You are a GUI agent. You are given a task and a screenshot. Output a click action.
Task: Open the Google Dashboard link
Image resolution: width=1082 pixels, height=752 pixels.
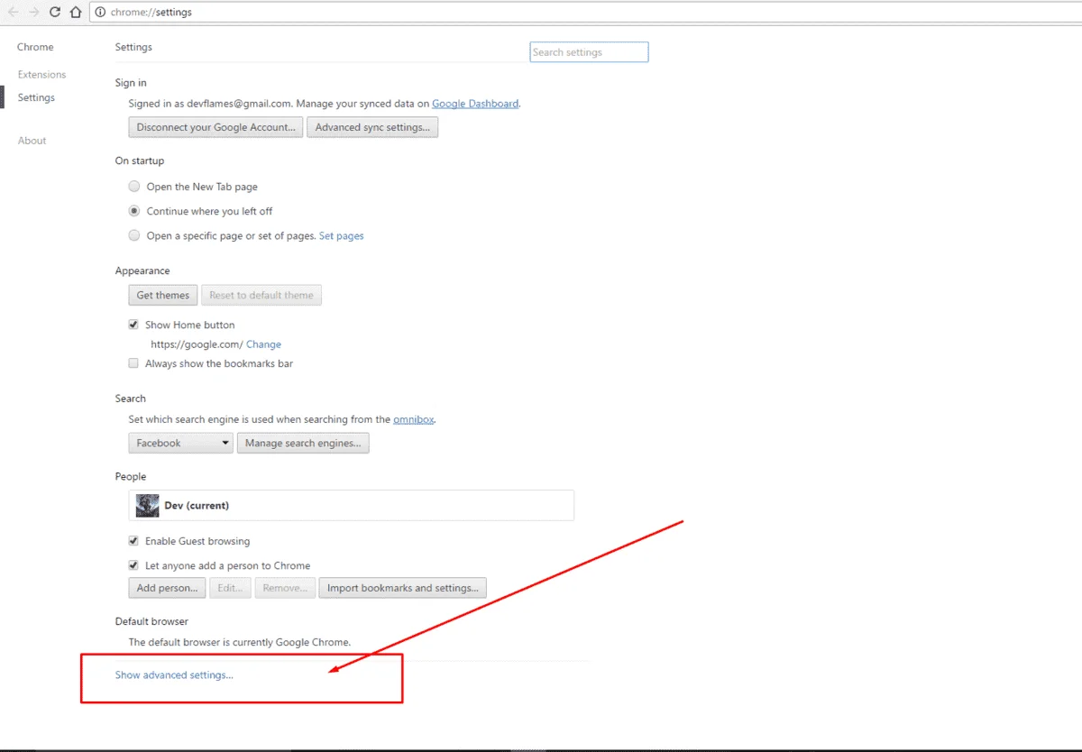click(x=475, y=104)
